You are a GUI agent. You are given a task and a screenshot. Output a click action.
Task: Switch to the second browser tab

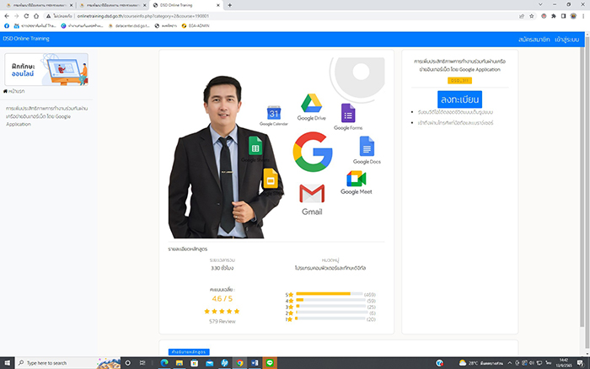pos(113,5)
